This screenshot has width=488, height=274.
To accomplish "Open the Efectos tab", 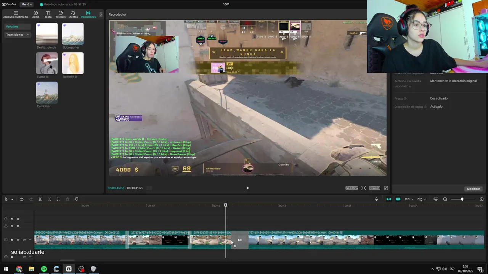I will click(73, 14).
